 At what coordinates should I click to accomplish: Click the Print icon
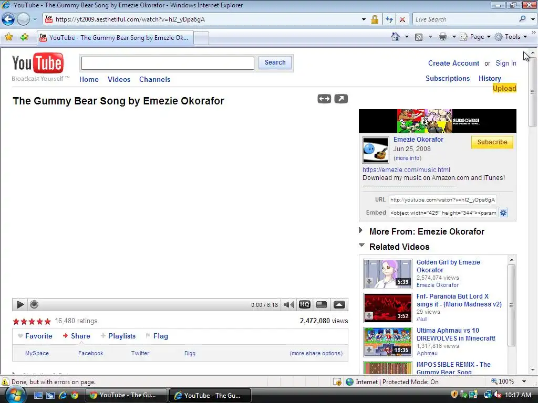point(443,37)
